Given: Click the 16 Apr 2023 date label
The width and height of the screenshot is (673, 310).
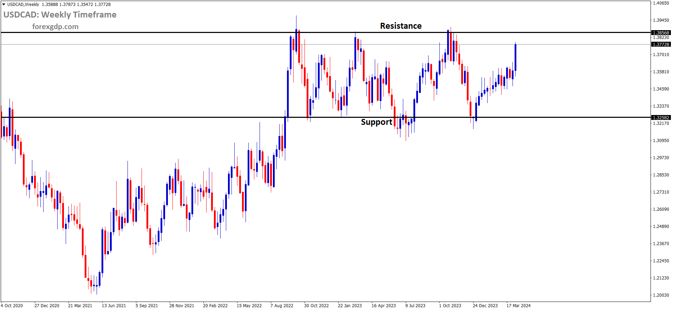Looking at the screenshot, I should coord(384,305).
